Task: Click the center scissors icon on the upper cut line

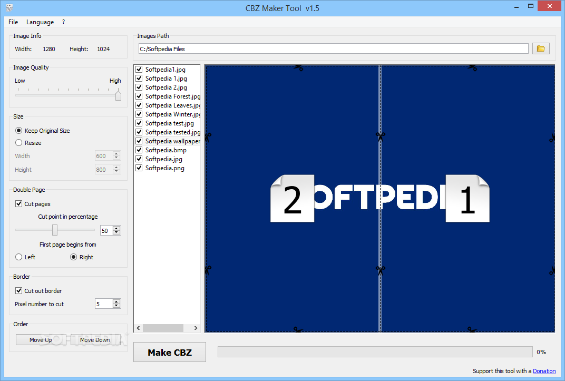Action: (x=381, y=136)
